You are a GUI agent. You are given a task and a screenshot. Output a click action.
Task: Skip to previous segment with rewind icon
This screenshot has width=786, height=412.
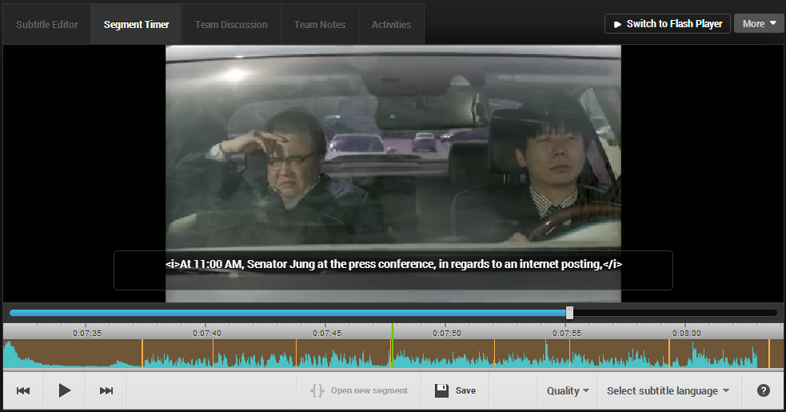pos(23,390)
